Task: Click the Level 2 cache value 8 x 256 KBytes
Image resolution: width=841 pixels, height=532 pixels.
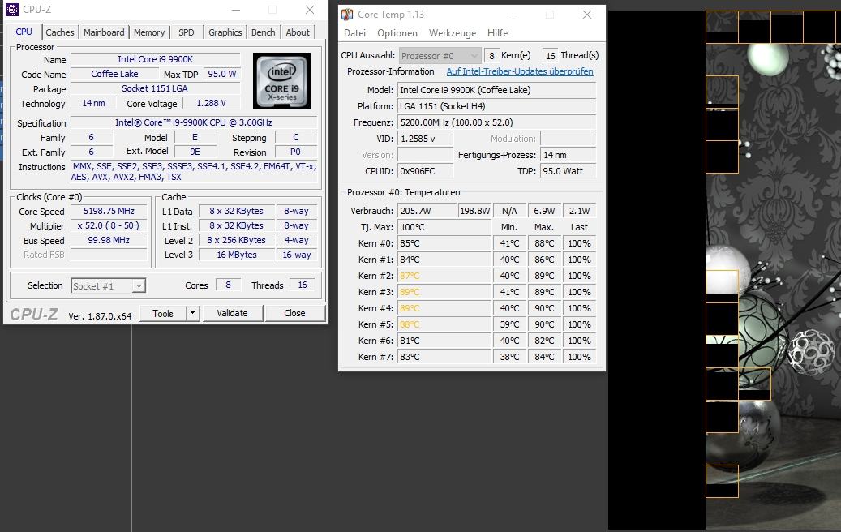Action: [x=237, y=240]
